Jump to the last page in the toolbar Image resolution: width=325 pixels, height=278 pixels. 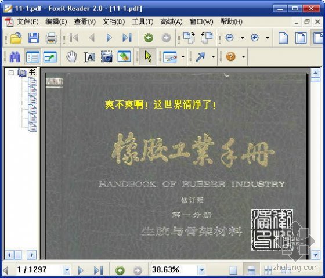tap(127, 38)
